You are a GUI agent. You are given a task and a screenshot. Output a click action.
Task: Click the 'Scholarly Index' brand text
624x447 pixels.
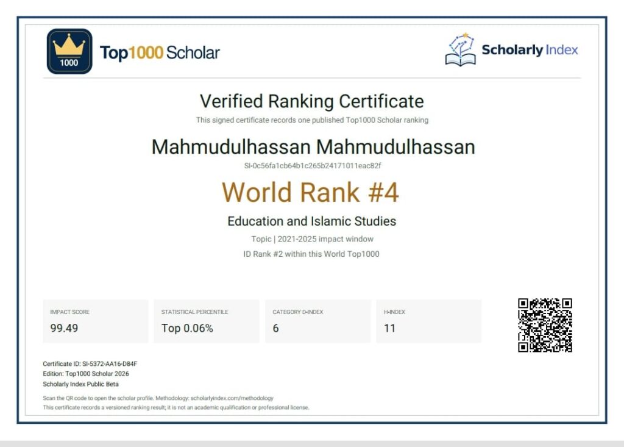pos(530,50)
